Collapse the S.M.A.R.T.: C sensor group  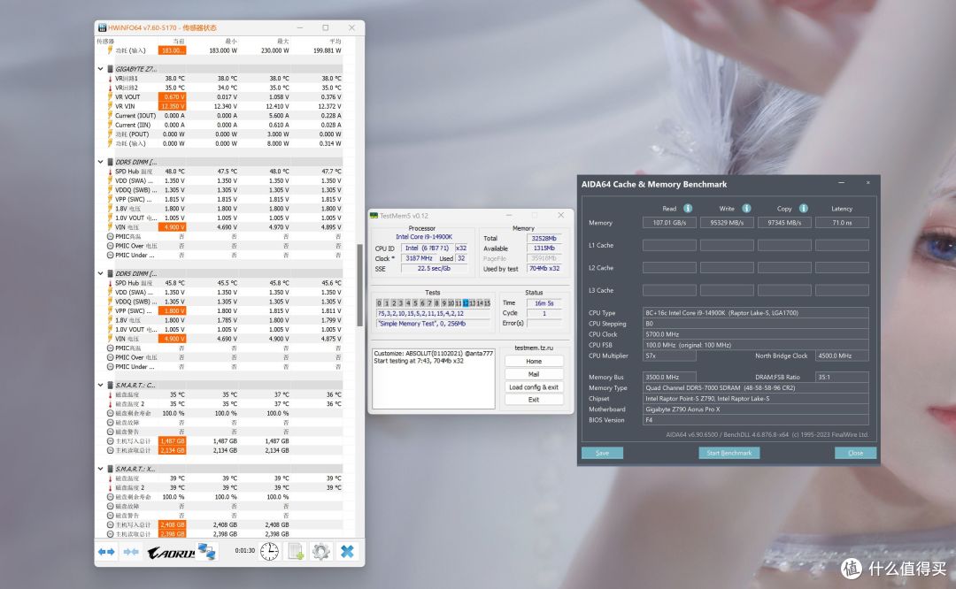tap(101, 385)
